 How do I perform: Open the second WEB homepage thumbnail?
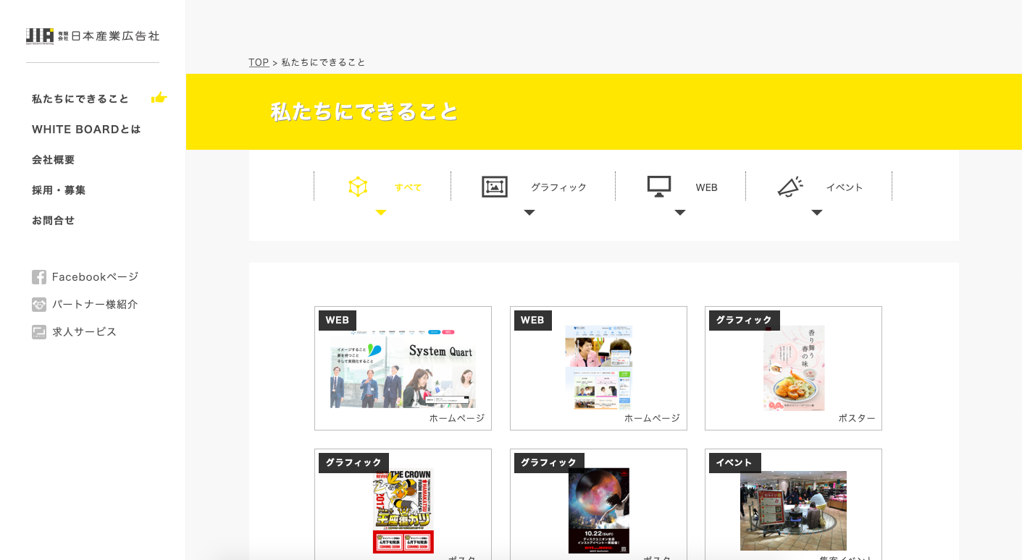click(x=598, y=368)
